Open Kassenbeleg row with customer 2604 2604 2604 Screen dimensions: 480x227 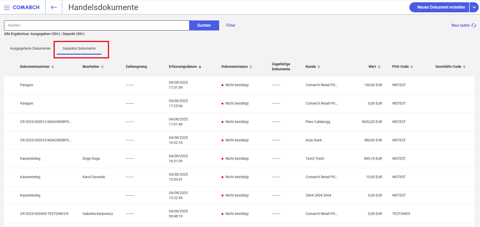239,196
